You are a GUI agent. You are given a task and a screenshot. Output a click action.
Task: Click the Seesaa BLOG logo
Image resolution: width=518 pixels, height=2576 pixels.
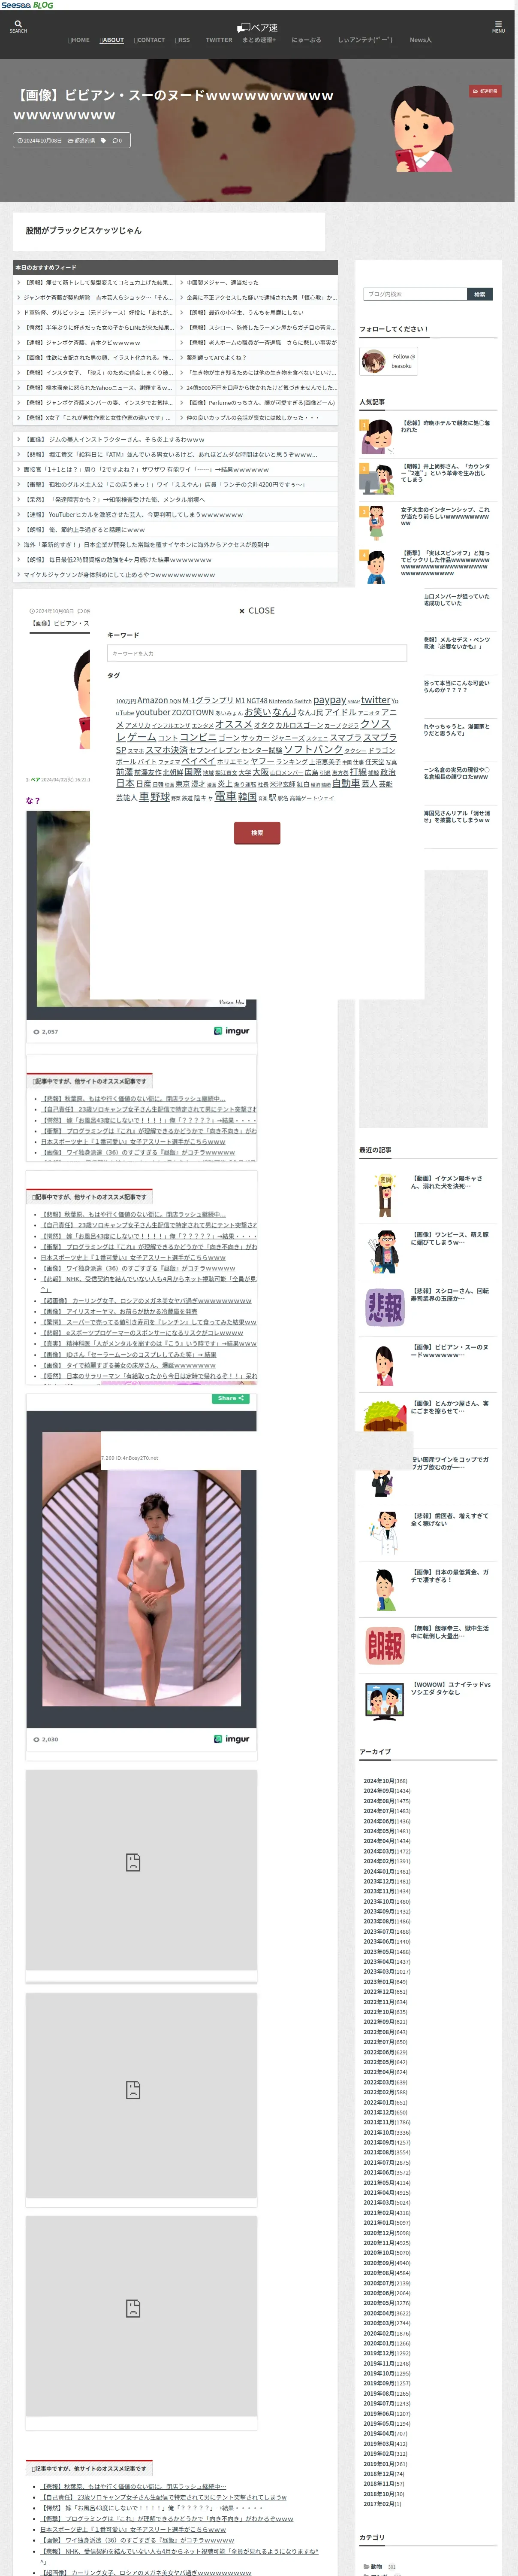click(27, 5)
